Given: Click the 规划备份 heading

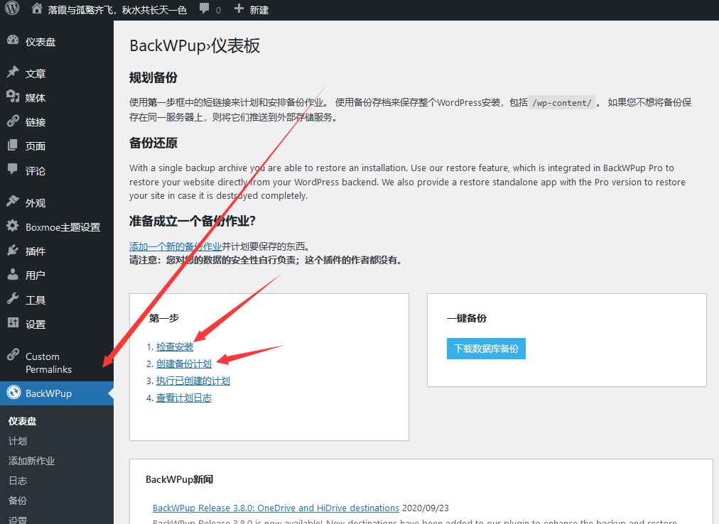Looking at the screenshot, I should 153,77.
